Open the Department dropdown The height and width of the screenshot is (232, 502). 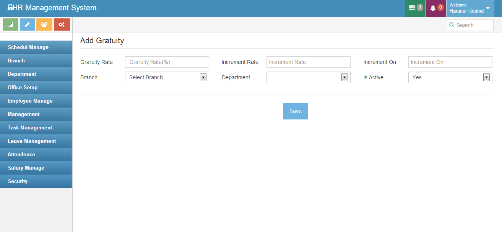308,77
